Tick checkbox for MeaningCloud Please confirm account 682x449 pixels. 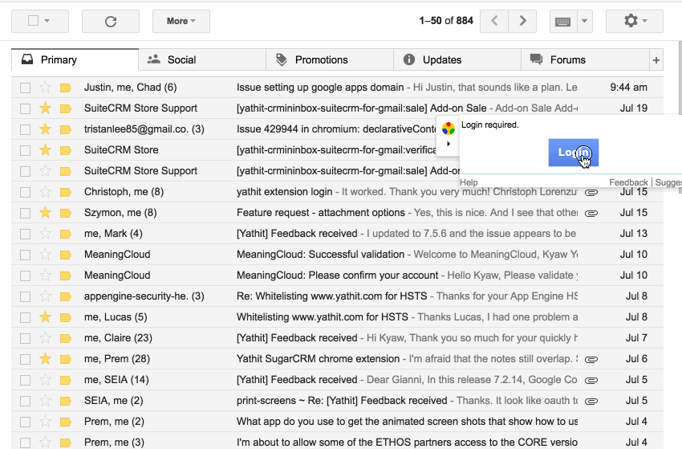pos(25,276)
